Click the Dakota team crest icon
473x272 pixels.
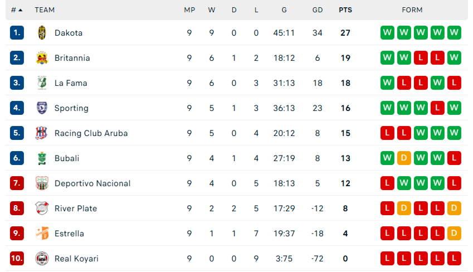pyautogui.click(x=42, y=33)
